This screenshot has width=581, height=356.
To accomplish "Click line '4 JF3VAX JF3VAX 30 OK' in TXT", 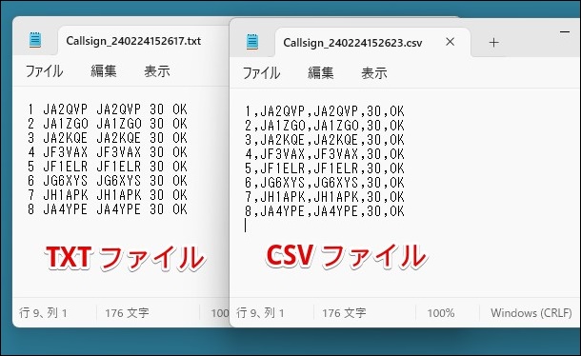I will tap(108, 152).
